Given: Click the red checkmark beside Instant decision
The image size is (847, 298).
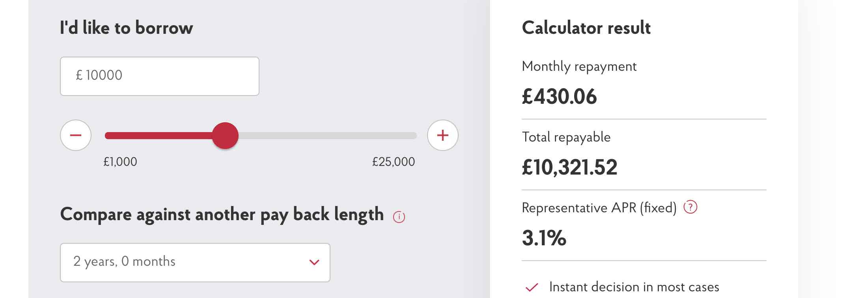Looking at the screenshot, I should 532,287.
